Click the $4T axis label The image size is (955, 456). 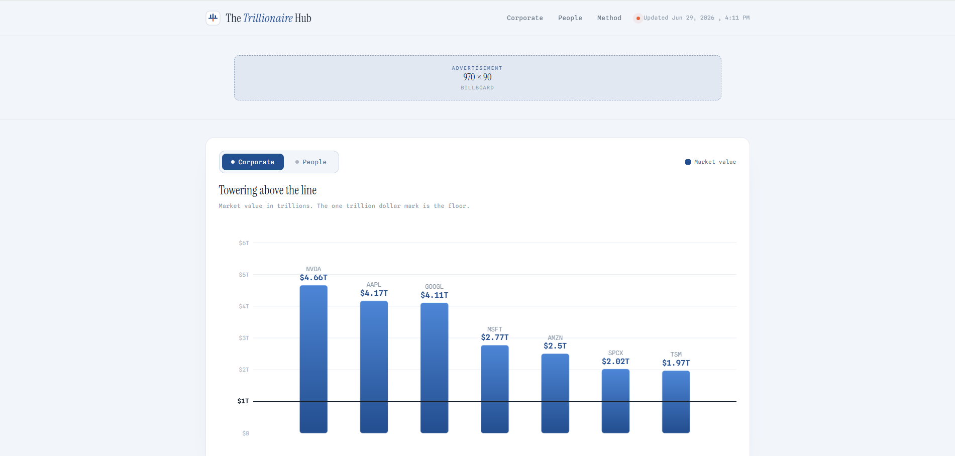(x=244, y=306)
